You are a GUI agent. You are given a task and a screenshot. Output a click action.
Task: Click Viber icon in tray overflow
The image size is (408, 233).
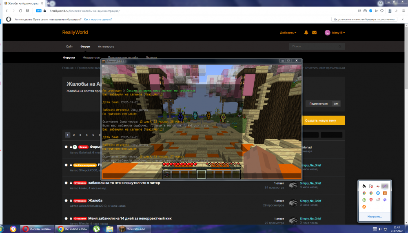[385, 200]
